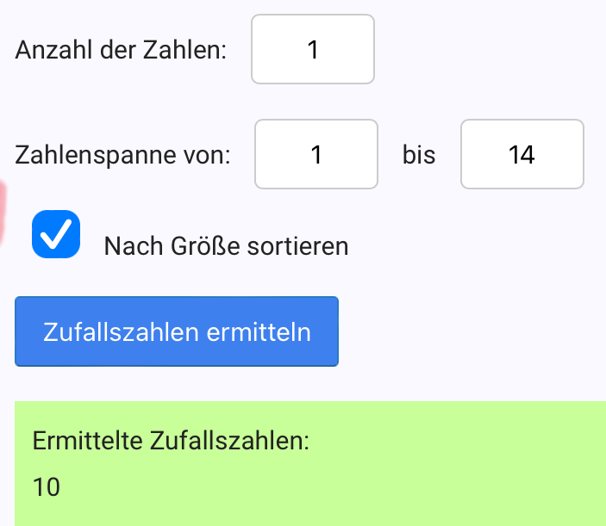Screen dimensions: 606x526
Task: Click the word "Ermittelte" in the green box
Action: 87,441
